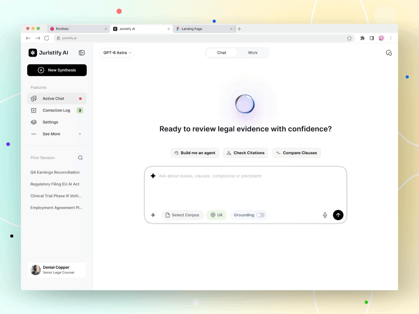Open the Correction Log
This screenshot has height=314, width=419.
57,110
